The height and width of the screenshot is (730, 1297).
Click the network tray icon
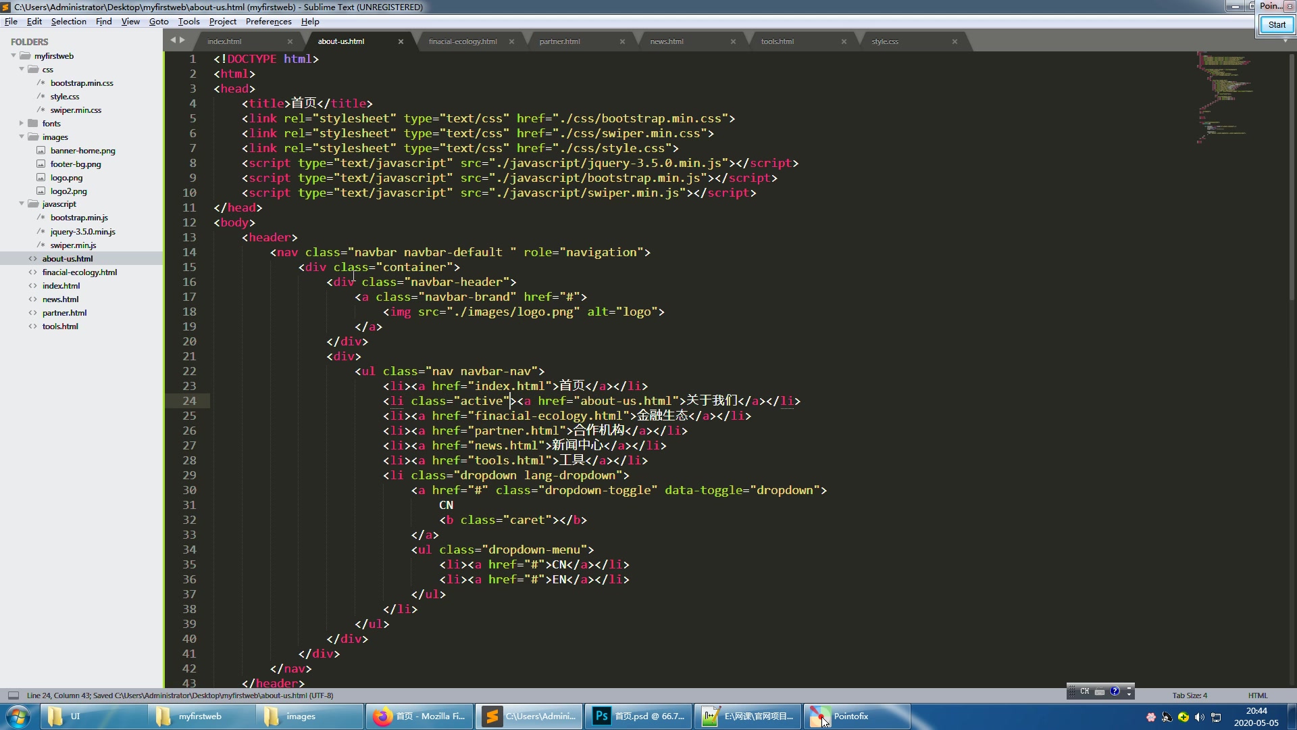click(x=1216, y=717)
